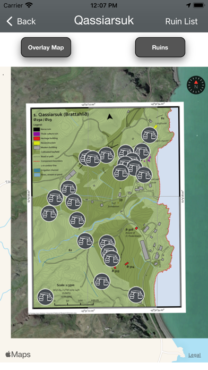Select the ruin marker nearest the shoreline below purple ruins
Viewport: 208px width, 370px height.
[x=144, y=174]
